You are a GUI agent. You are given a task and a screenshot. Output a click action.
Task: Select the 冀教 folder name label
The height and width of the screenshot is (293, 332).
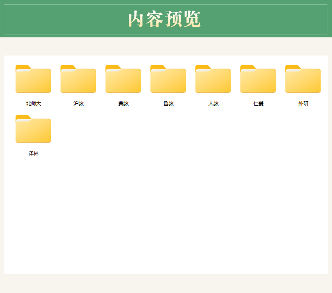(x=124, y=103)
